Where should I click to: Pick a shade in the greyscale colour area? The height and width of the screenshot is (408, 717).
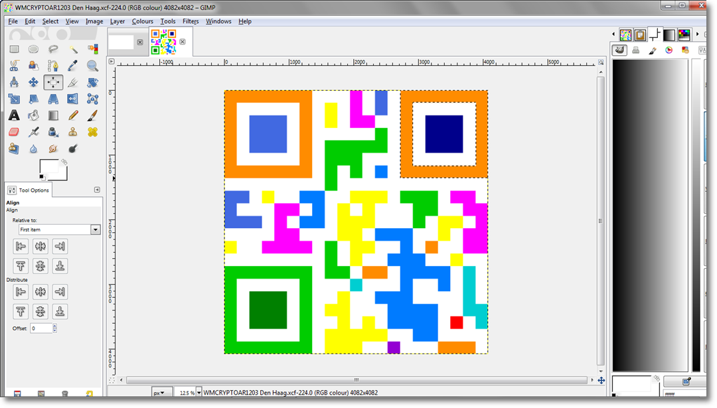[x=650, y=215]
